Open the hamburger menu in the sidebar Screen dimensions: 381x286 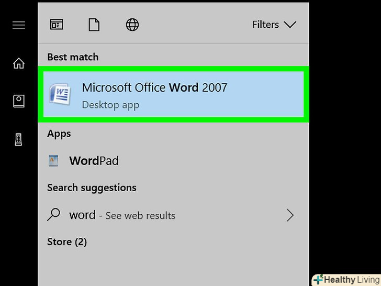[x=19, y=25]
